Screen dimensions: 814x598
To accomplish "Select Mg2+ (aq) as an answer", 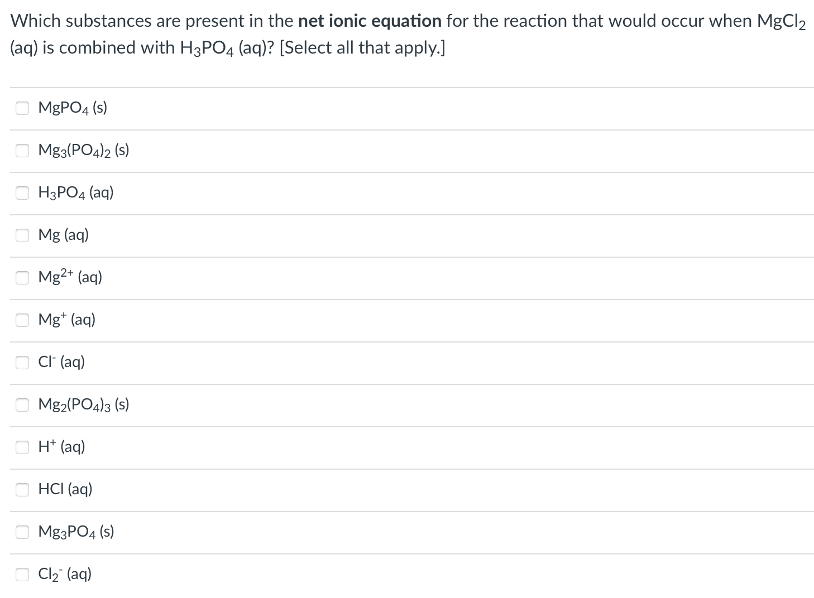I will click(22, 278).
